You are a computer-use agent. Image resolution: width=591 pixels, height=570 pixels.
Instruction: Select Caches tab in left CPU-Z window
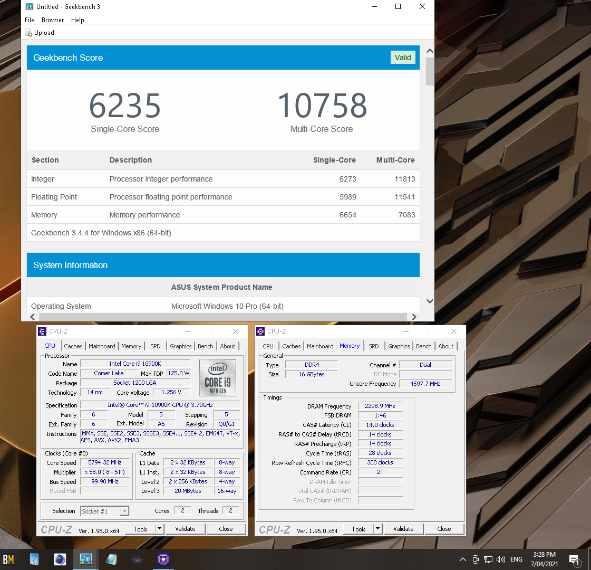point(73,346)
